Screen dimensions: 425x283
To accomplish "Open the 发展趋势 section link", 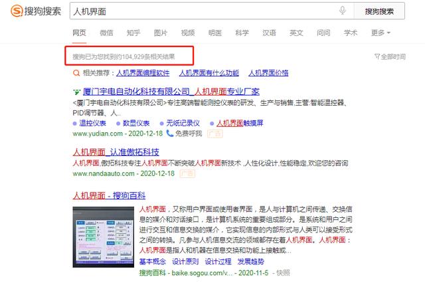I will tap(251, 262).
